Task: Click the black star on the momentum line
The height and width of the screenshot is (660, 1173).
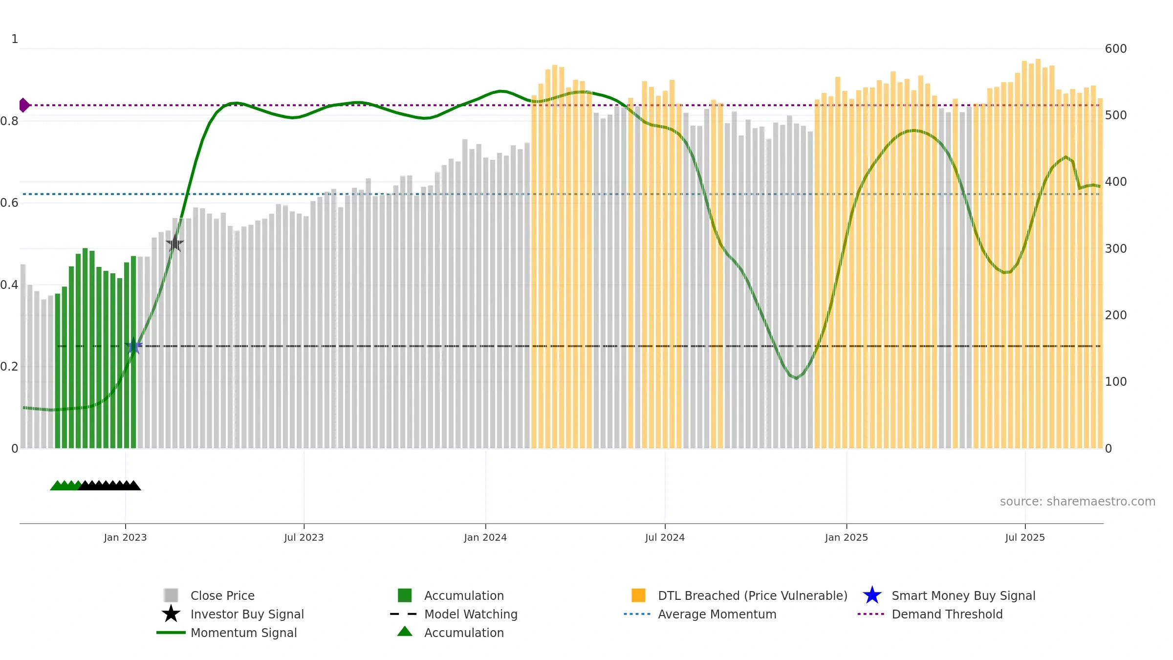Action: click(175, 243)
